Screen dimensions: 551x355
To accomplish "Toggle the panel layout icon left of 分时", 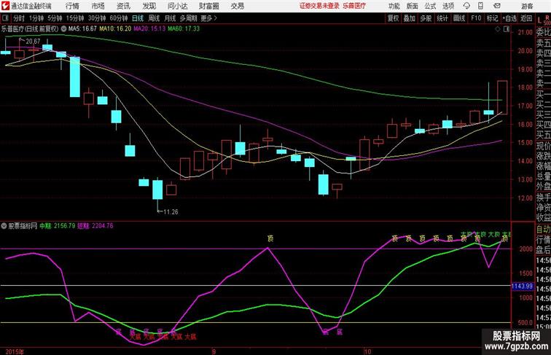I will click(6, 18).
